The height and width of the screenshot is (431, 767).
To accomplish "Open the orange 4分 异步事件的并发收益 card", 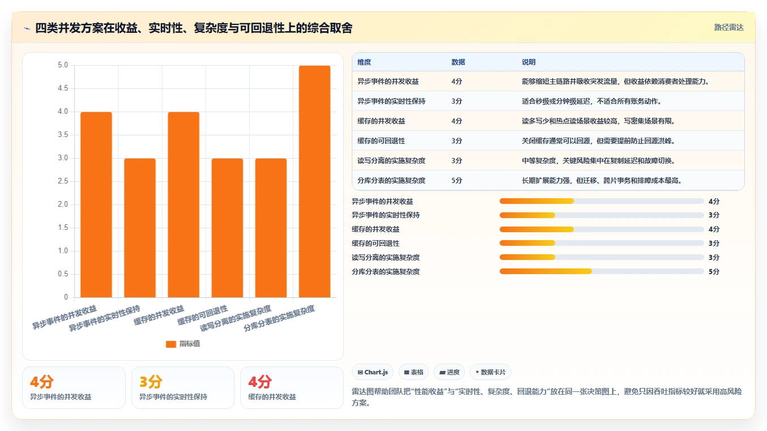I will tap(74, 387).
